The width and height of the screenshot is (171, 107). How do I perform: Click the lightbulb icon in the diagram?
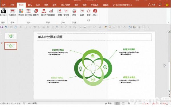(80, 69)
